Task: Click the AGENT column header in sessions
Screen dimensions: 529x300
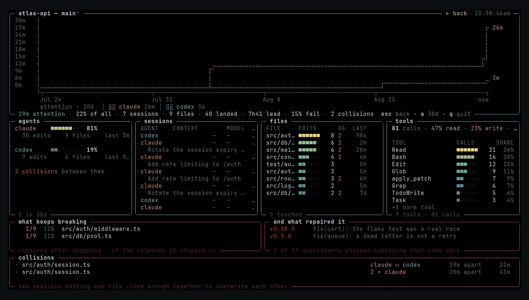Action: (x=150, y=128)
